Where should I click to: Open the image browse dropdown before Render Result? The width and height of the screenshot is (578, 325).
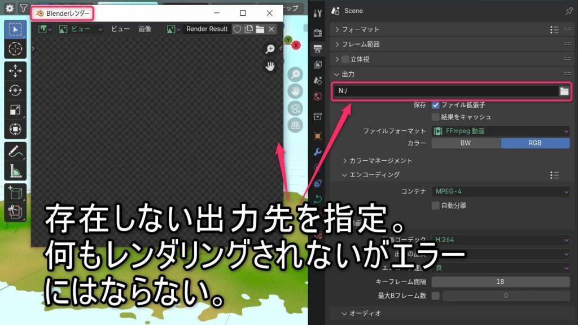(x=173, y=29)
